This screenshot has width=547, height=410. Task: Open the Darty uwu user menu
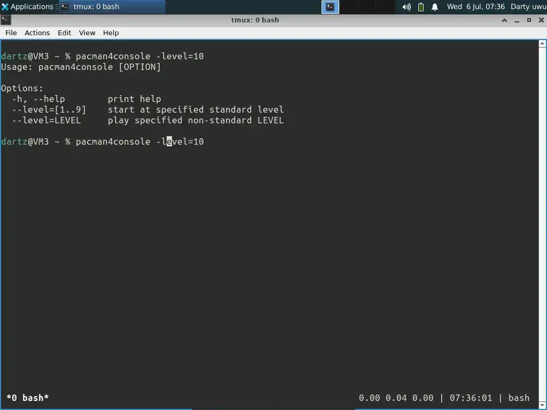click(528, 6)
